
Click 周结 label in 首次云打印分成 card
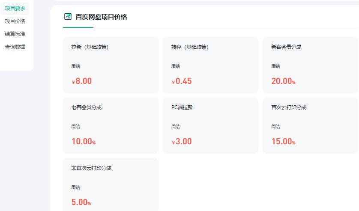coord(275,127)
